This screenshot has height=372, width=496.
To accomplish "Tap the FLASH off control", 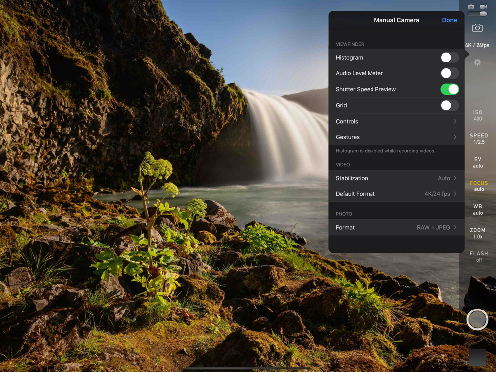I will point(479,257).
